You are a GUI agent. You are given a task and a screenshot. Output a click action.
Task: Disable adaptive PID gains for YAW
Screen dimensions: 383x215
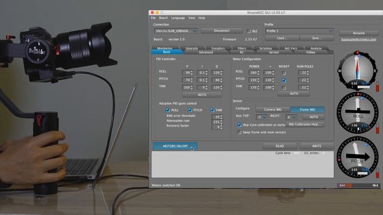coord(212,110)
